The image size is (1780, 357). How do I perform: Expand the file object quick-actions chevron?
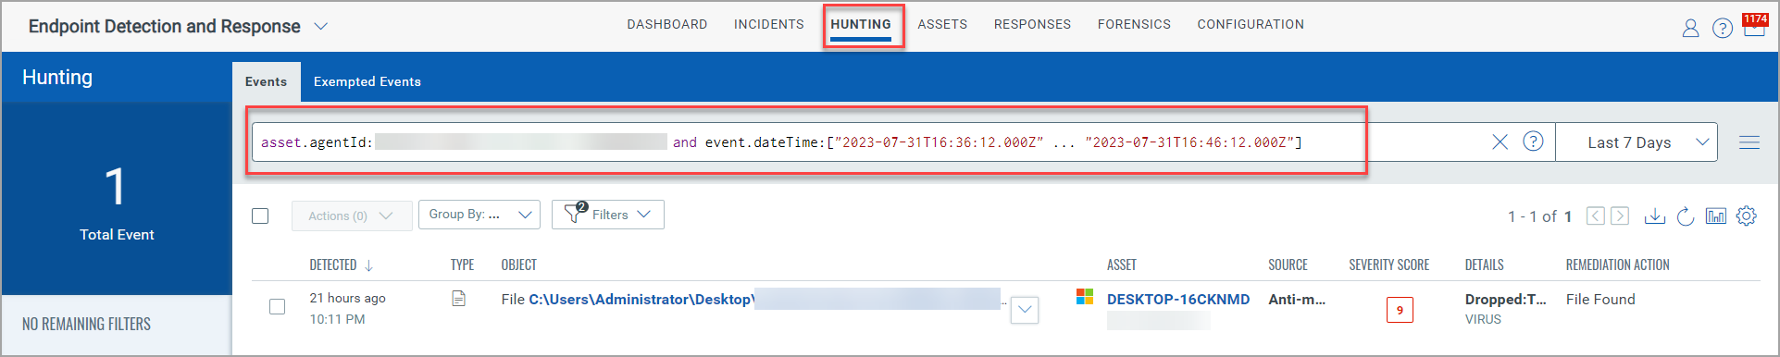[x=1025, y=310]
